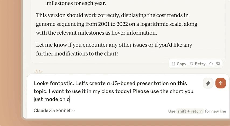Viewport: 230px width, 126px height.
Task: Click the Copy text label
Action: [181, 64]
